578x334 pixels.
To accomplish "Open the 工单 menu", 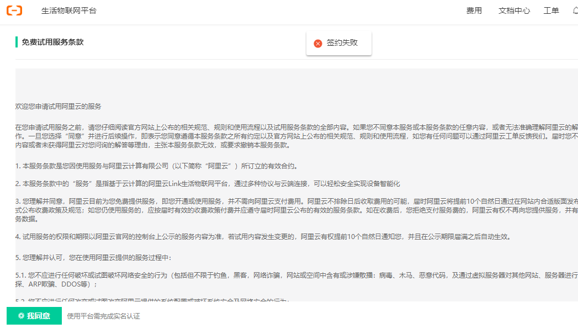I will (x=551, y=10).
